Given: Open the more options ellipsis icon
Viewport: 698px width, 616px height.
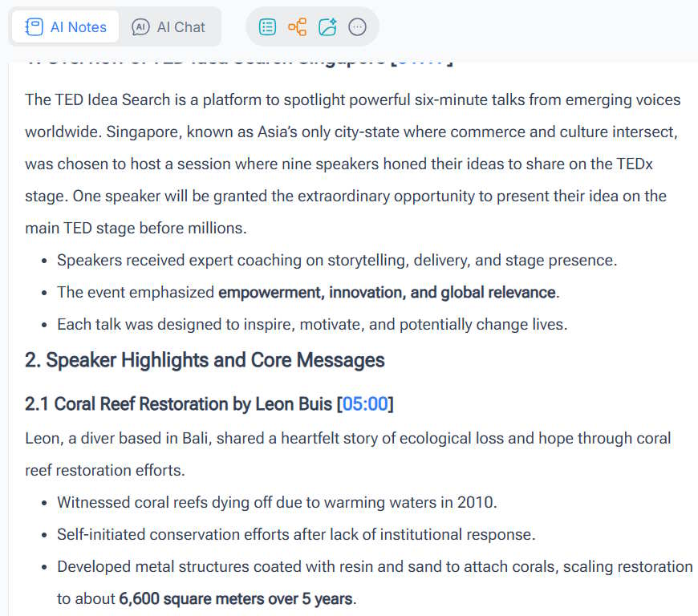Looking at the screenshot, I should coord(358,27).
